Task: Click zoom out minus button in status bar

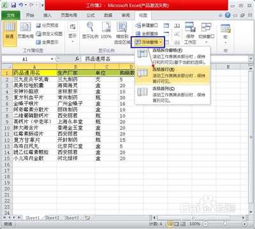Action: [205, 224]
